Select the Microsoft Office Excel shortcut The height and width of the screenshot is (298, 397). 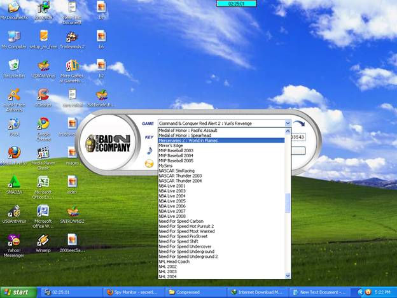pyautogui.click(x=43, y=187)
